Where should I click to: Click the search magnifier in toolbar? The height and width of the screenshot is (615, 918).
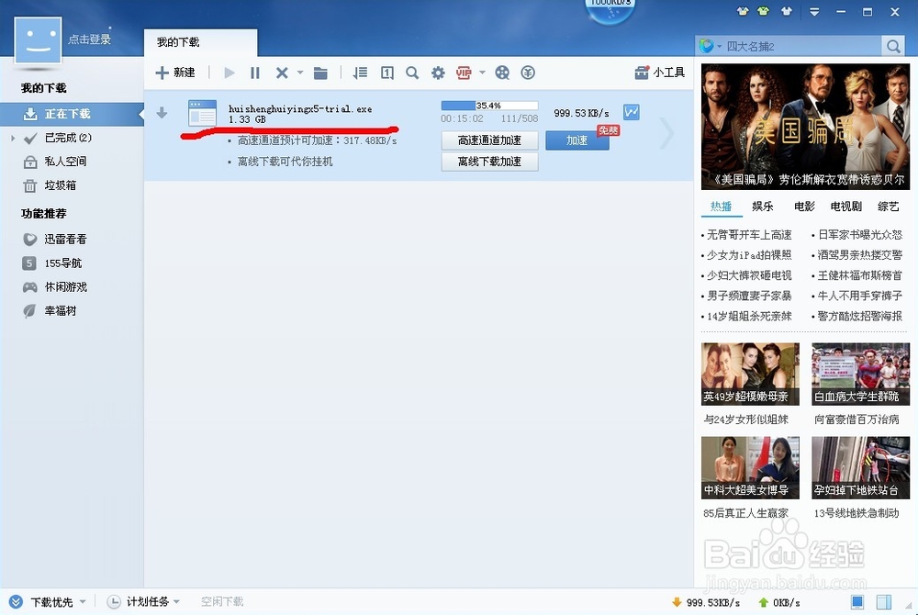(x=412, y=73)
